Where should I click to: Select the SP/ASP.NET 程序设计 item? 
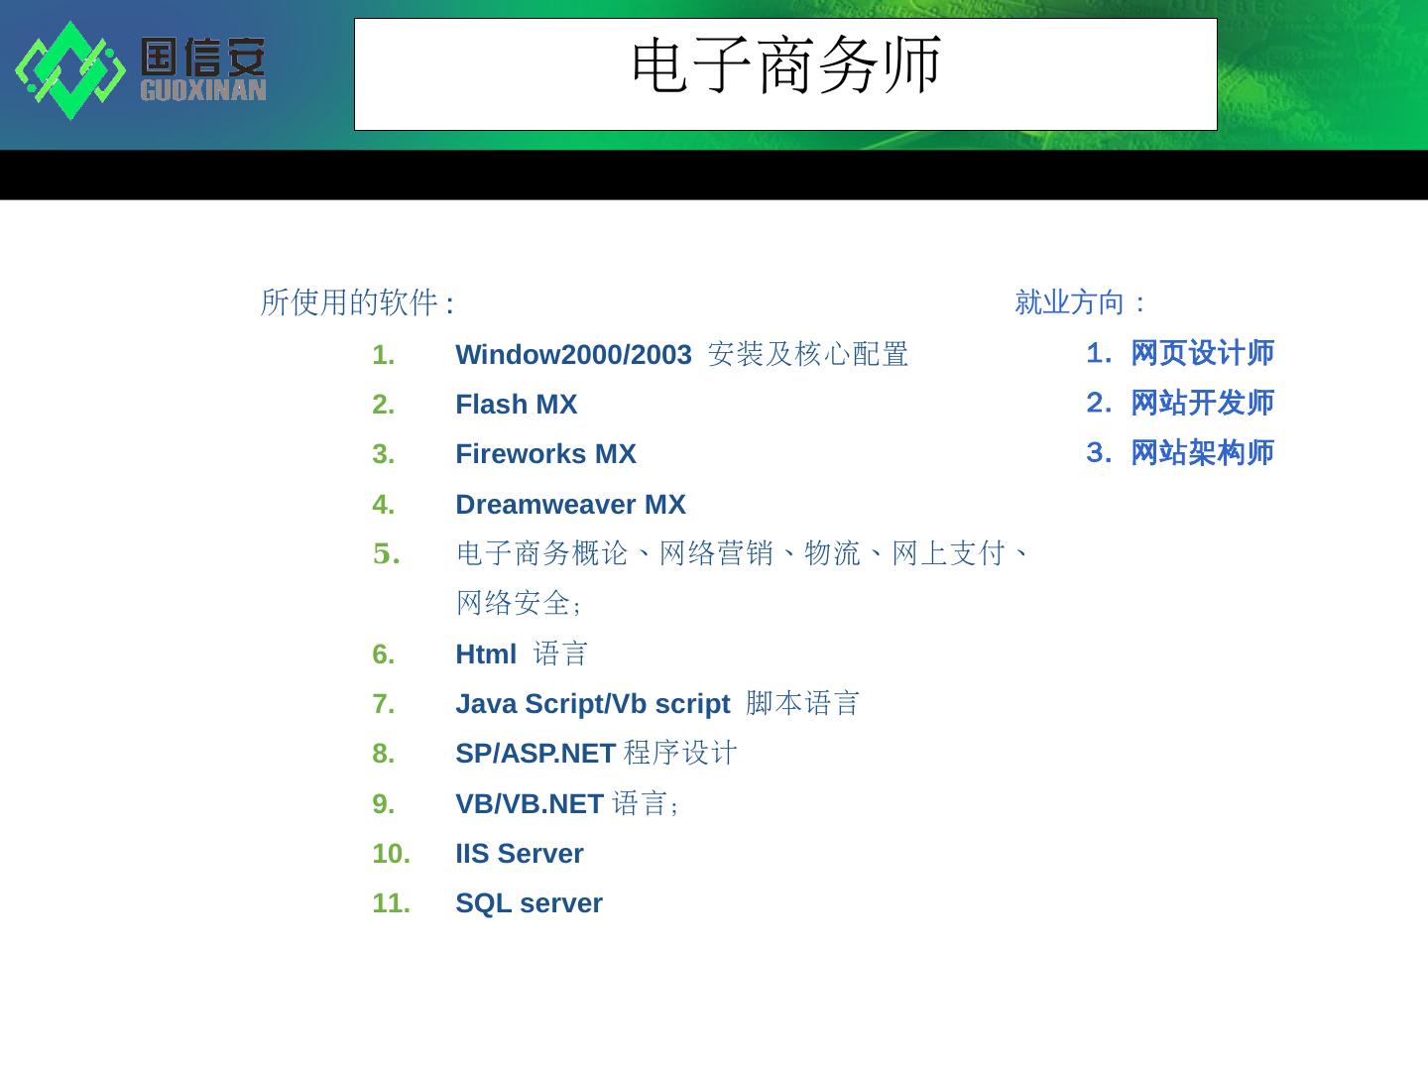[x=596, y=754]
